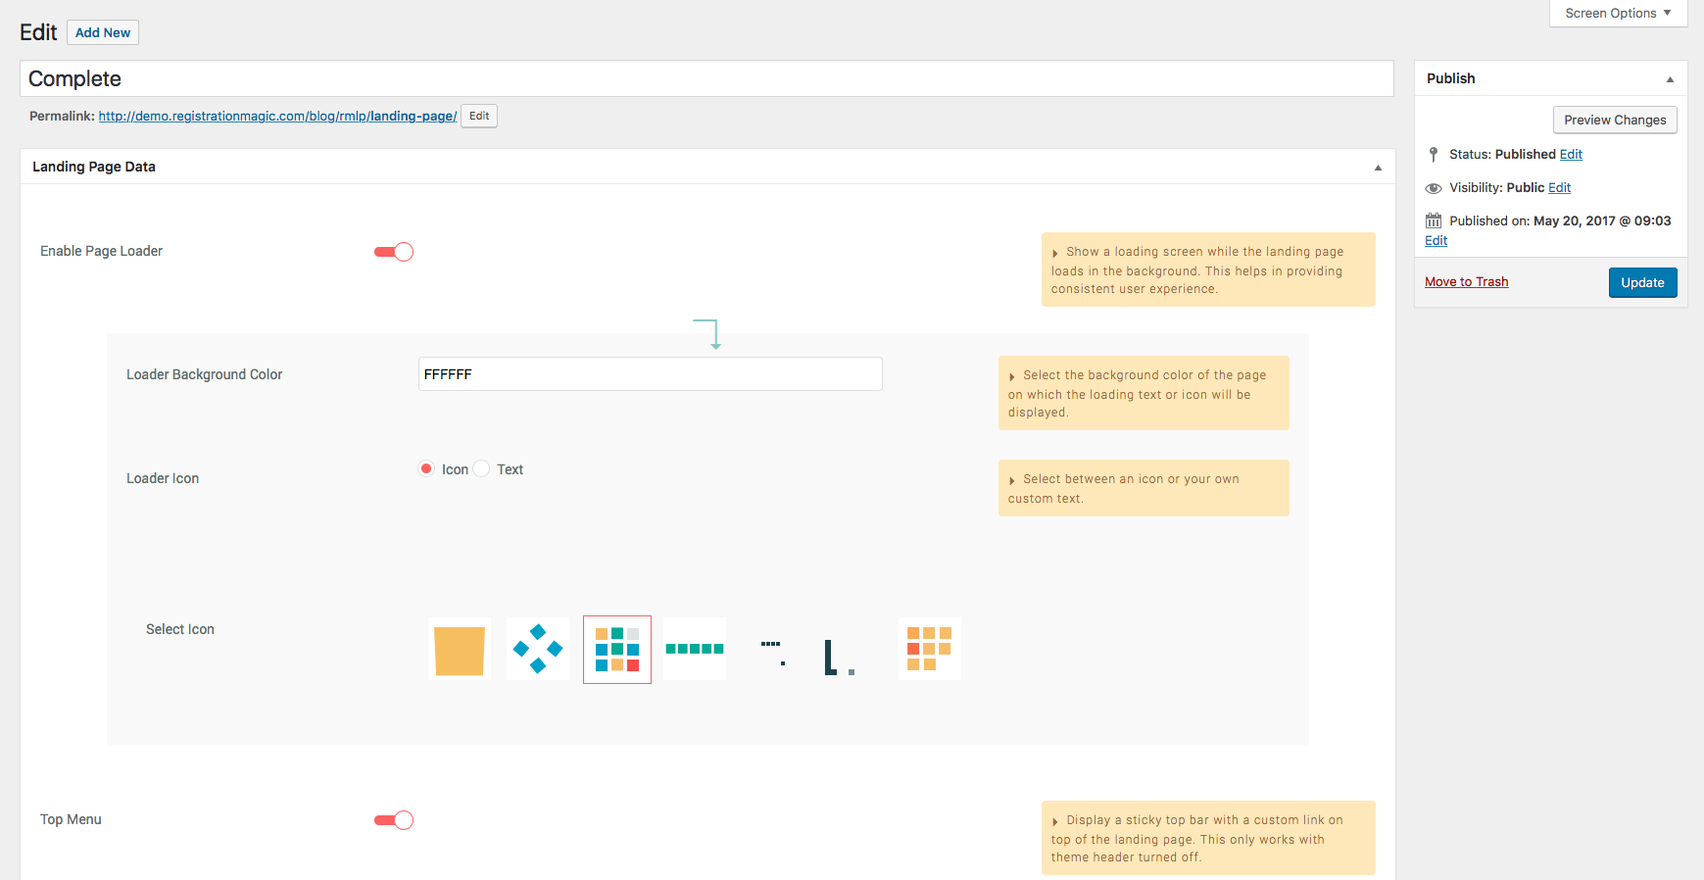Disable the Enable Page Loader toggle
Screen dimensions: 1704x880
point(394,252)
